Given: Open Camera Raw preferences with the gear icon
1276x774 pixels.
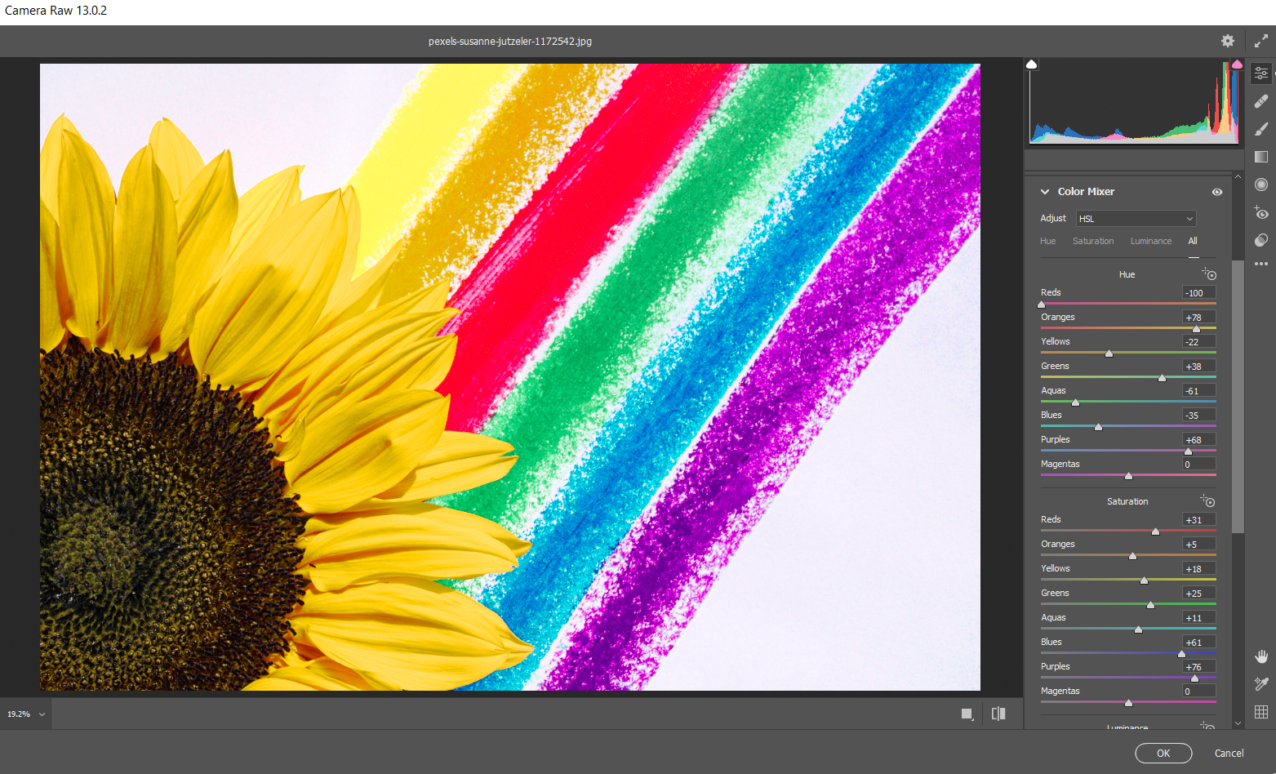Looking at the screenshot, I should click(x=1228, y=41).
